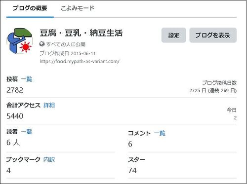The image size is (247, 184).
Task: Open 内訳 link beside ブックマーク
Action: [x=49, y=159]
